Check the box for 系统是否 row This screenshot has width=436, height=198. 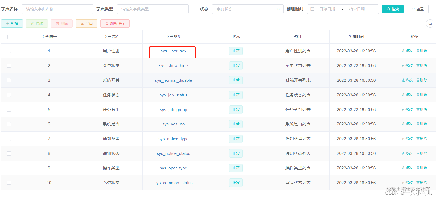[x=9, y=124]
